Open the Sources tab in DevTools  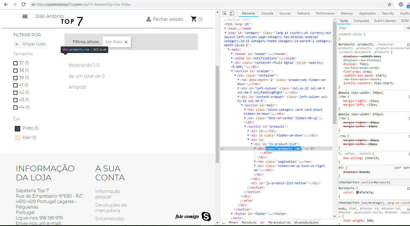click(285, 14)
